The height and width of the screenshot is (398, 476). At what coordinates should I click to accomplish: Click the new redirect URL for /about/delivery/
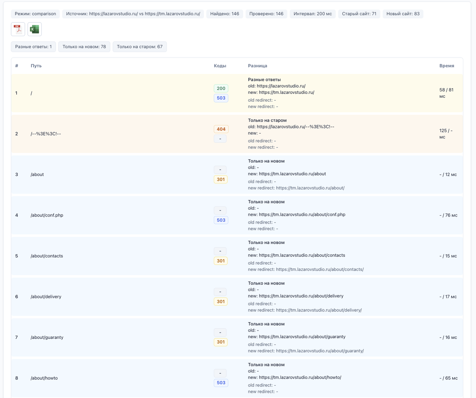tap(319, 310)
